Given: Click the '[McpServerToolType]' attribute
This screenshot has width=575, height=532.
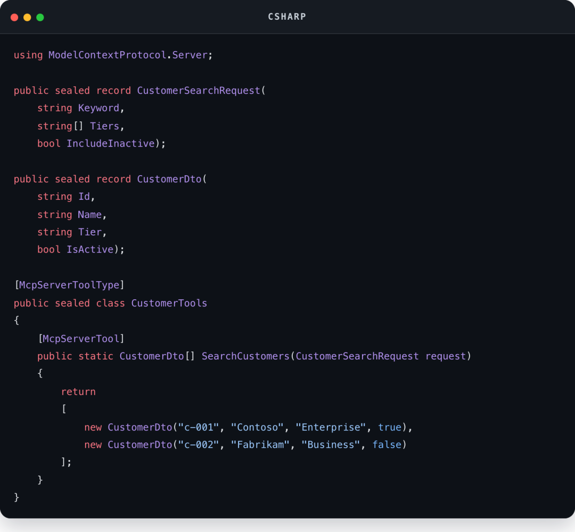Looking at the screenshot, I should pos(69,285).
